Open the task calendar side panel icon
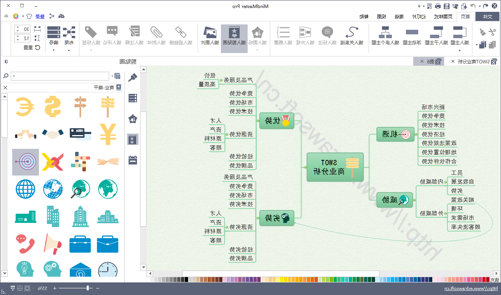Image resolution: width=501 pixels, height=295 pixels. 133,160
